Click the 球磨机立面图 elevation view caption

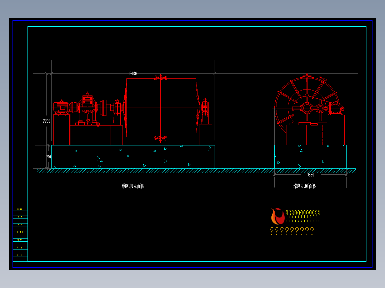[133, 186]
